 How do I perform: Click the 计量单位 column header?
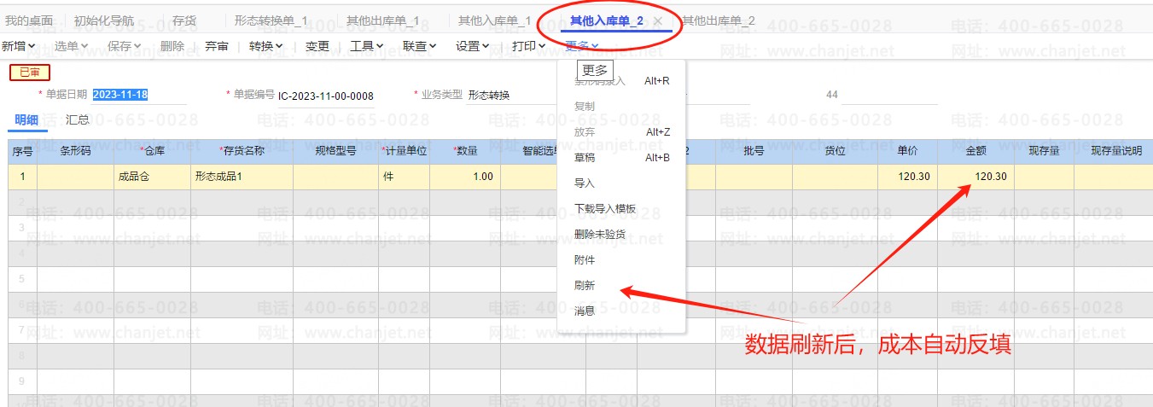tap(404, 151)
